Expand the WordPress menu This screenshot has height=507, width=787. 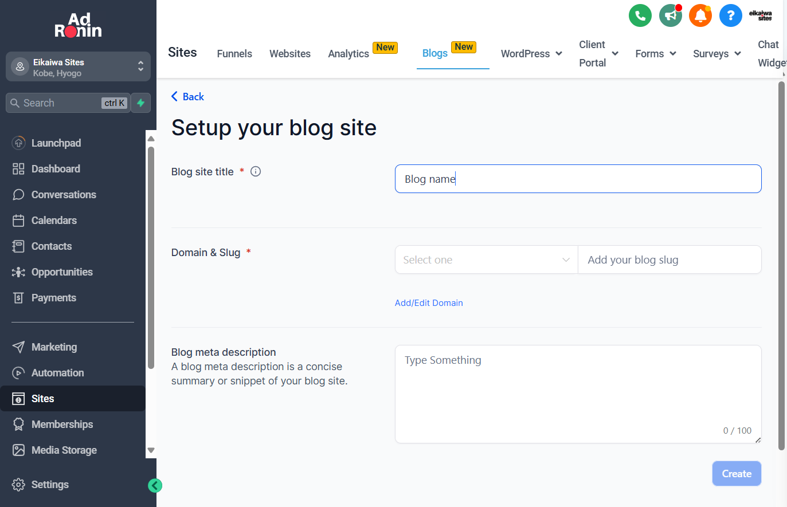click(x=531, y=53)
